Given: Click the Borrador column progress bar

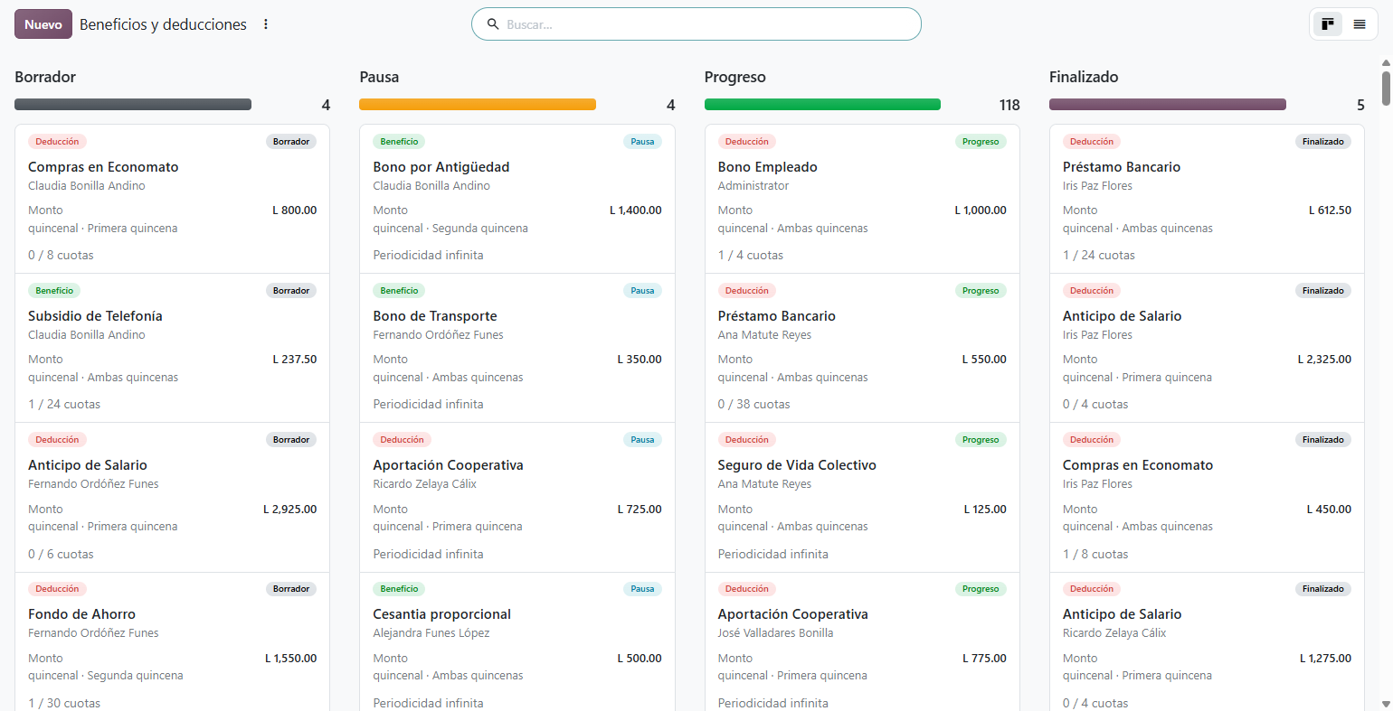Looking at the screenshot, I should click(x=133, y=105).
